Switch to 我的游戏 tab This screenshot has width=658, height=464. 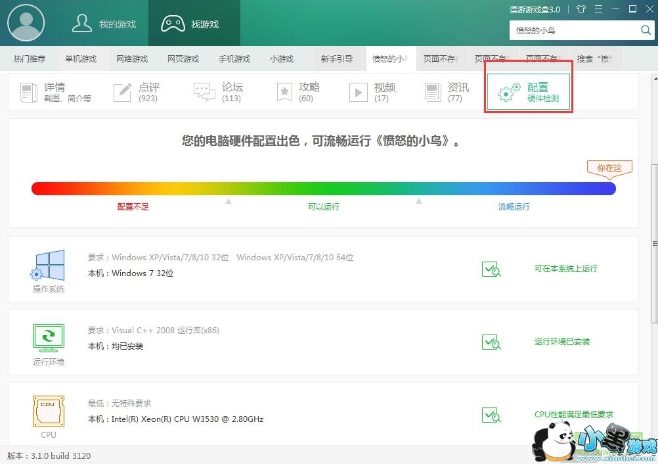point(104,24)
